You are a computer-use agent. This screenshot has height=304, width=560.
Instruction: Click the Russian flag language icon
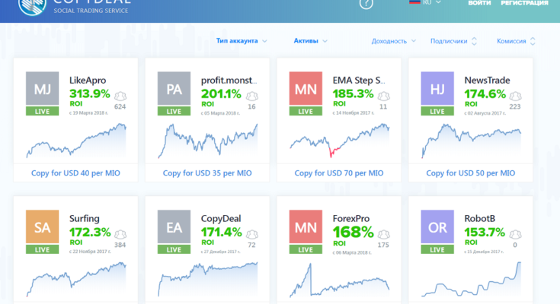click(415, 2)
